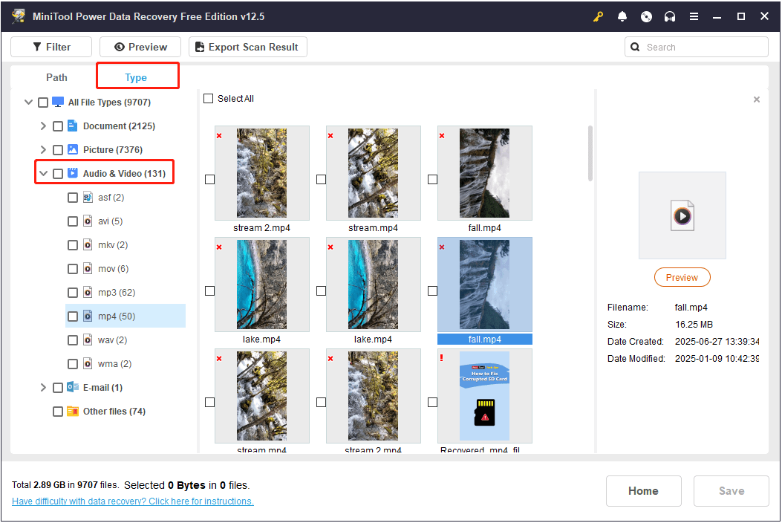Expand the Picture category
Image resolution: width=782 pixels, height=523 pixels.
coord(43,149)
